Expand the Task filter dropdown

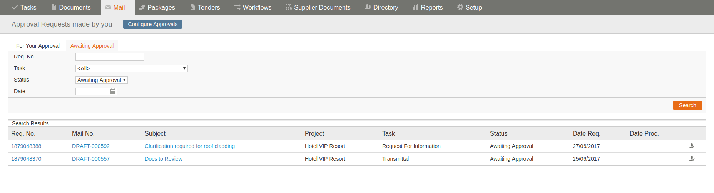pyautogui.click(x=132, y=68)
